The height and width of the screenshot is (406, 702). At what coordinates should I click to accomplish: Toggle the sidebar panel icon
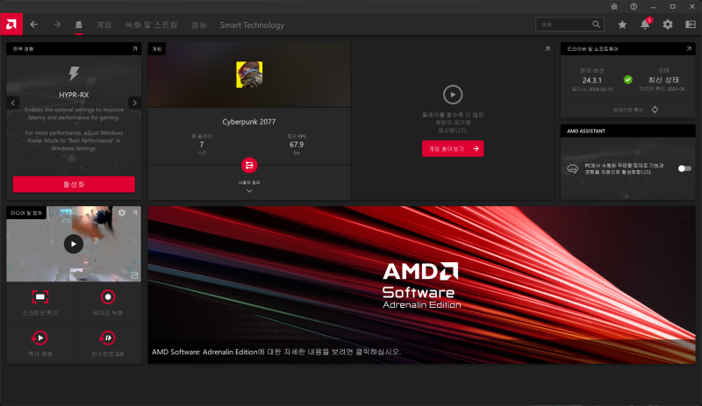pos(691,25)
